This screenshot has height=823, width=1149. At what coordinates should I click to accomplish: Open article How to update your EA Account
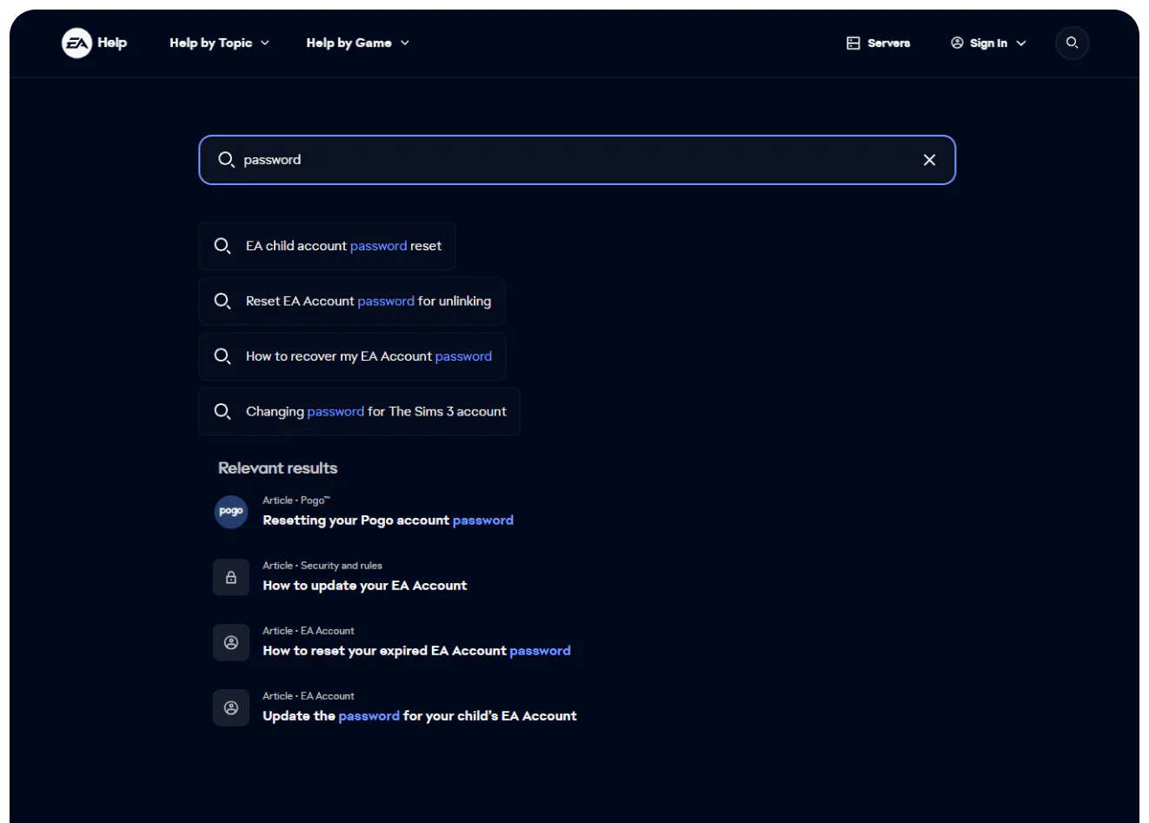[x=365, y=586]
